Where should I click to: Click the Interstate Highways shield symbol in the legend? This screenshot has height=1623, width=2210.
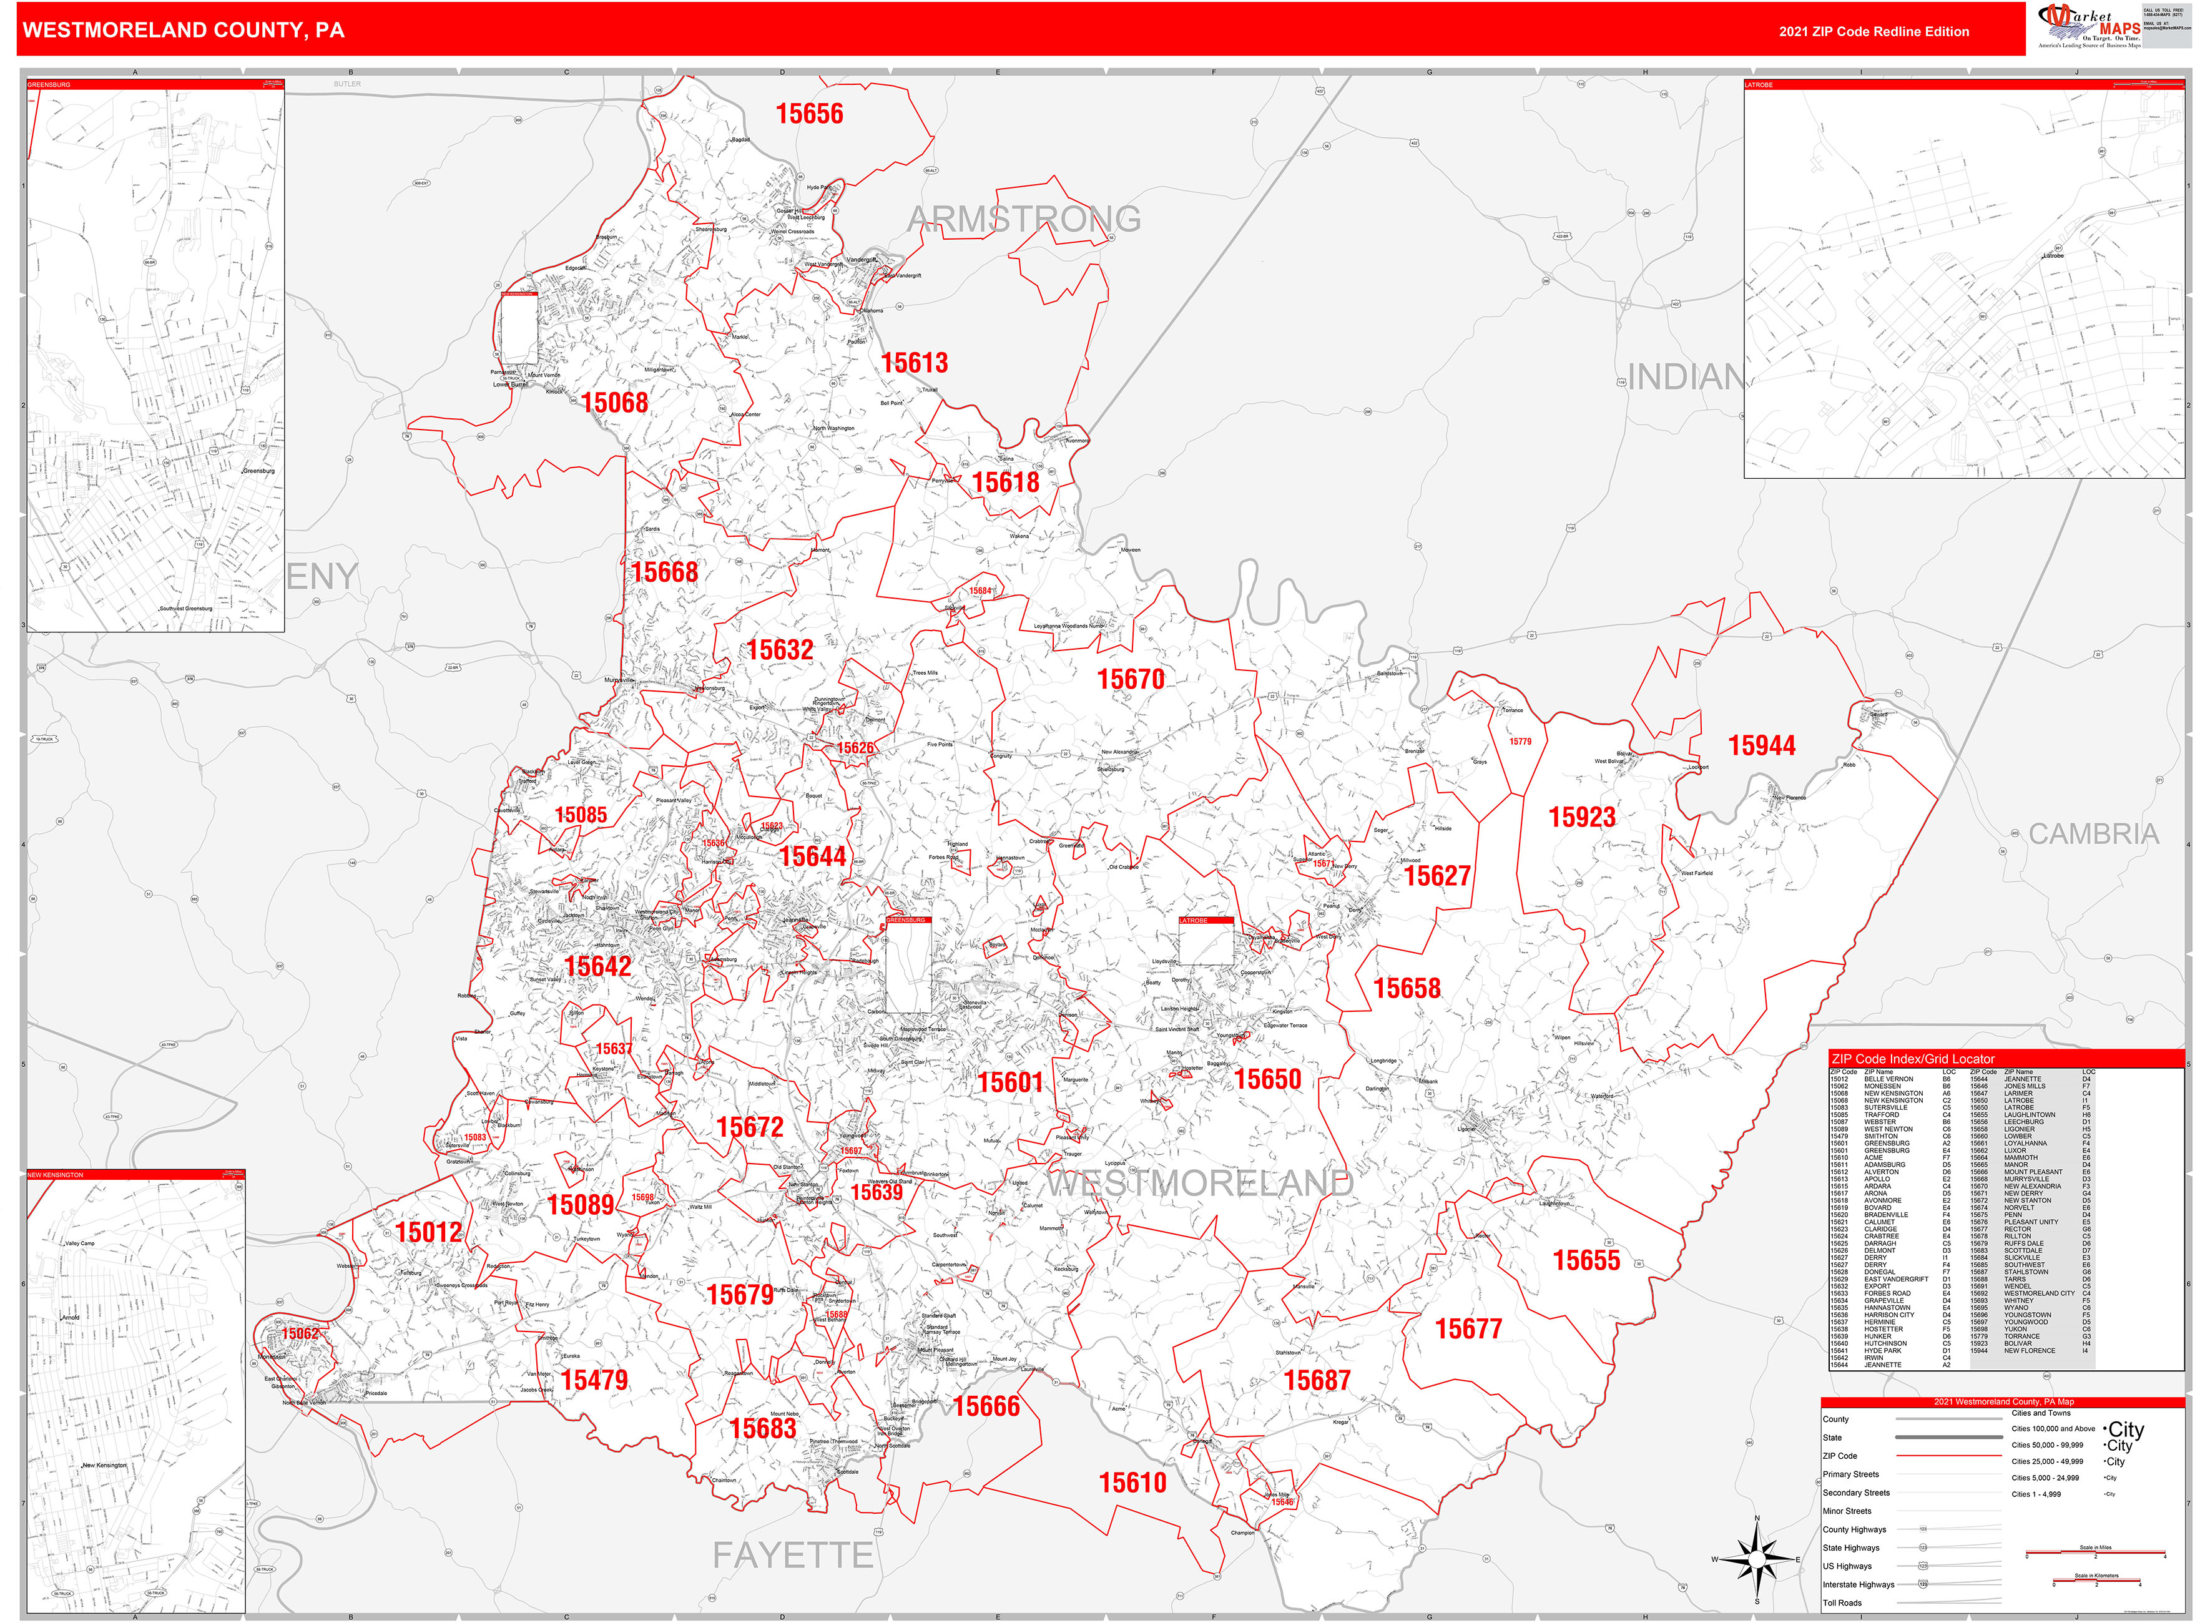pyautogui.click(x=1923, y=1584)
